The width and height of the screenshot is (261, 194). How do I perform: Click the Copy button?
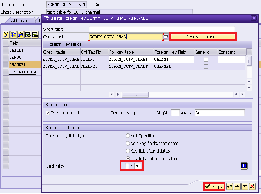pos(214,186)
